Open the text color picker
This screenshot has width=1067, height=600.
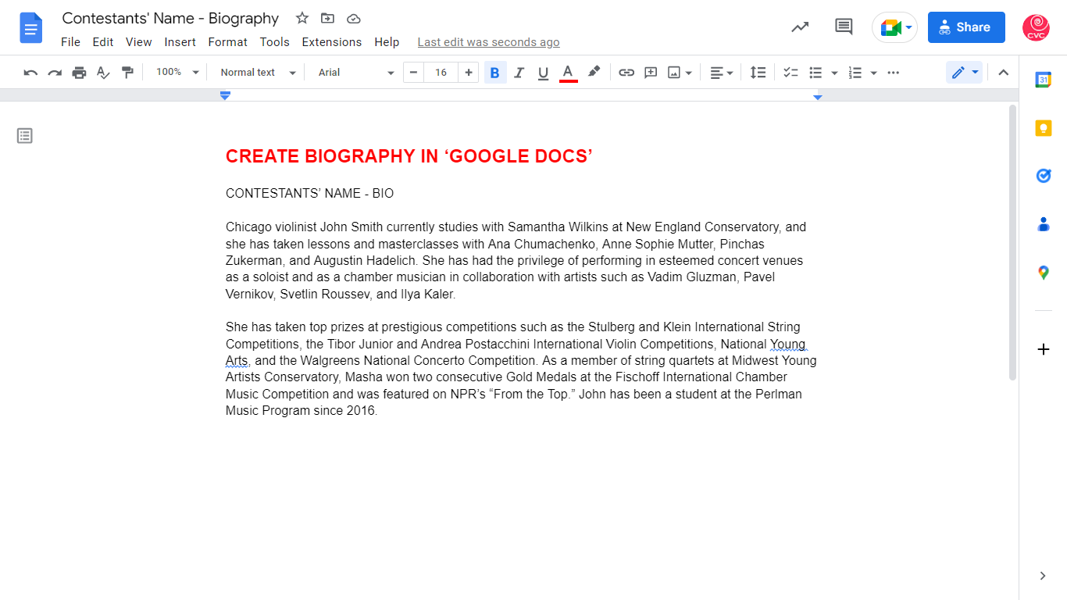(x=568, y=73)
